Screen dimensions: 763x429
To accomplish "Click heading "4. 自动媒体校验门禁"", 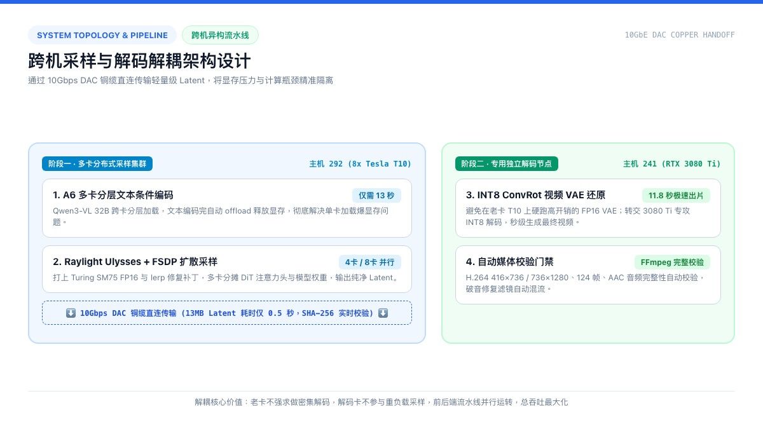I will click(x=510, y=262).
